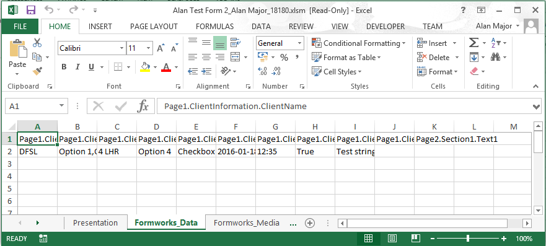This screenshot has width=546, height=246.
Task: Toggle Italic formatting
Action: (77, 67)
